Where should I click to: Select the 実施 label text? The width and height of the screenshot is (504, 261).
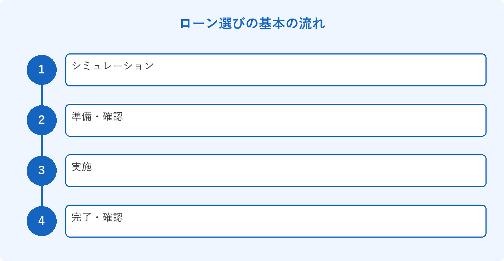[x=82, y=167]
